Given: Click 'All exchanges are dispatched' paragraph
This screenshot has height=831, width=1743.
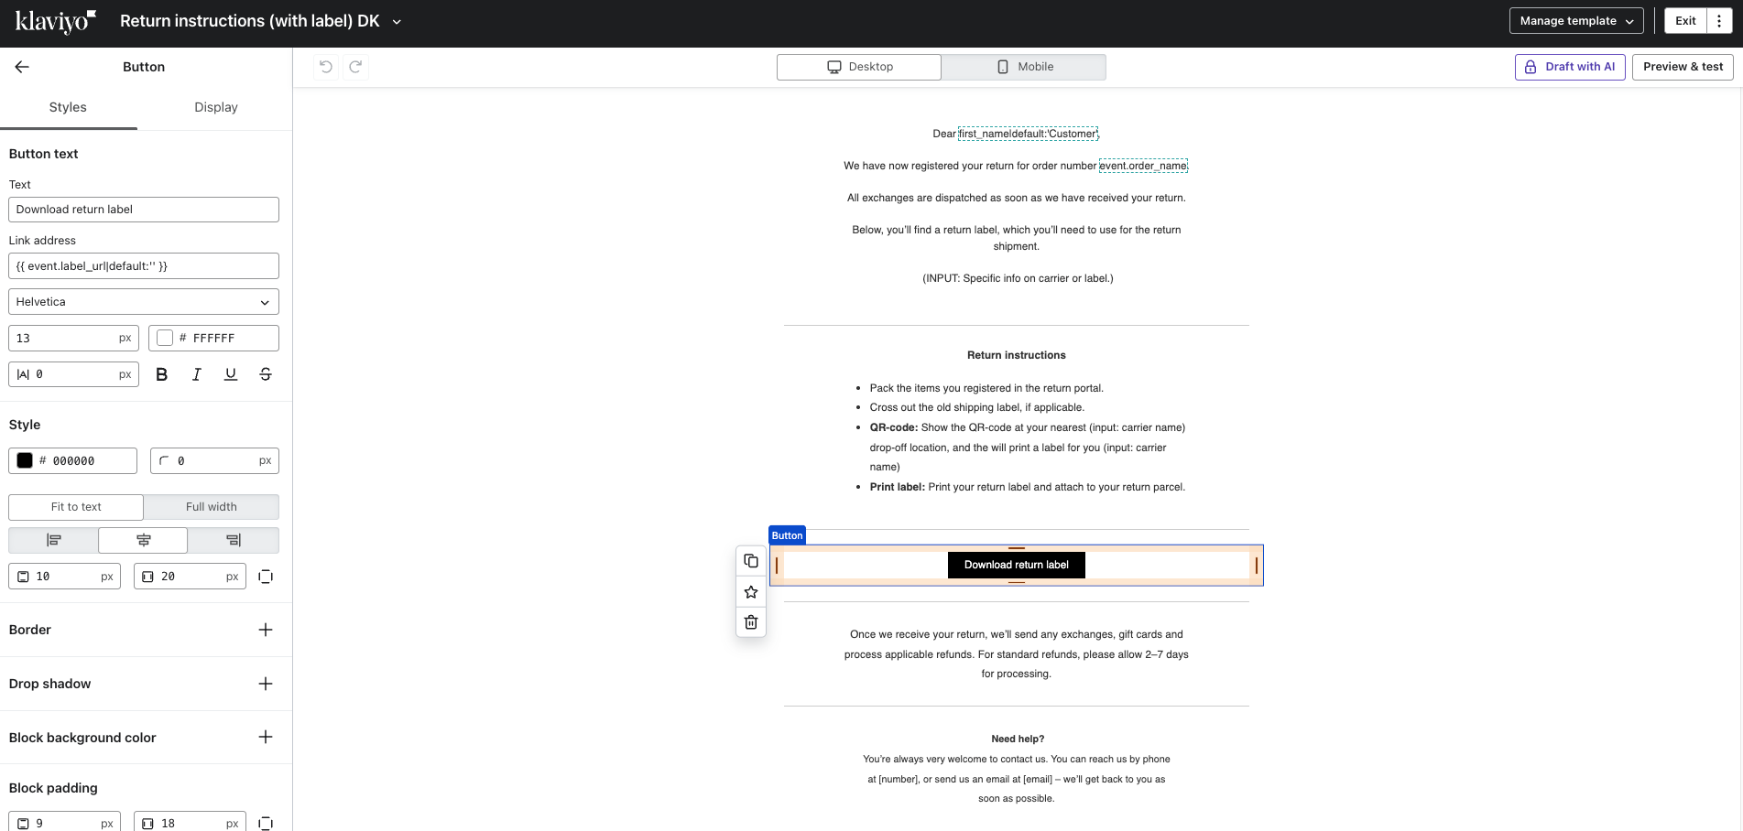Looking at the screenshot, I should coord(1017,198).
